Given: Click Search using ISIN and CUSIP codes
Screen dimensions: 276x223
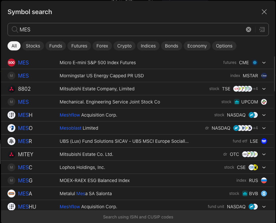Looking at the screenshot, I should (138, 217).
